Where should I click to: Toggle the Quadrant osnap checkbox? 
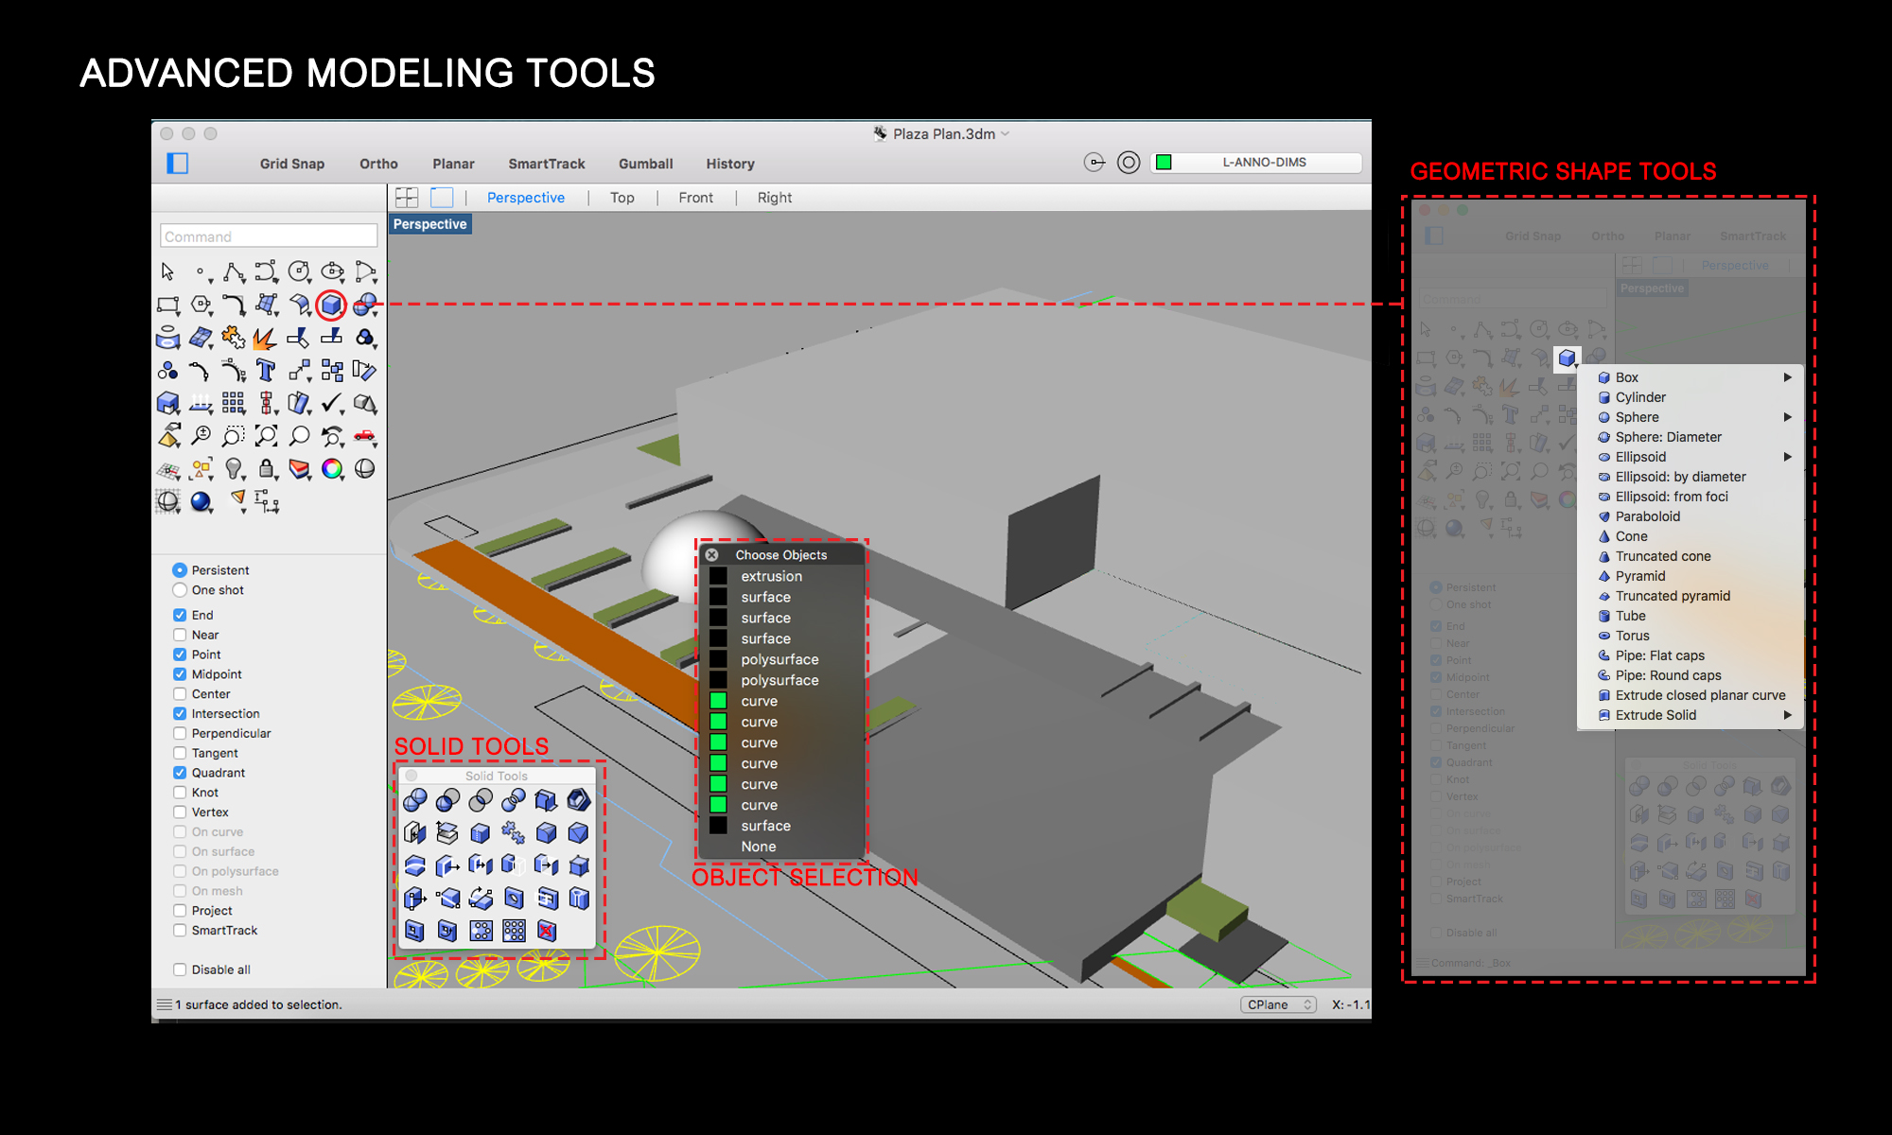tap(180, 773)
